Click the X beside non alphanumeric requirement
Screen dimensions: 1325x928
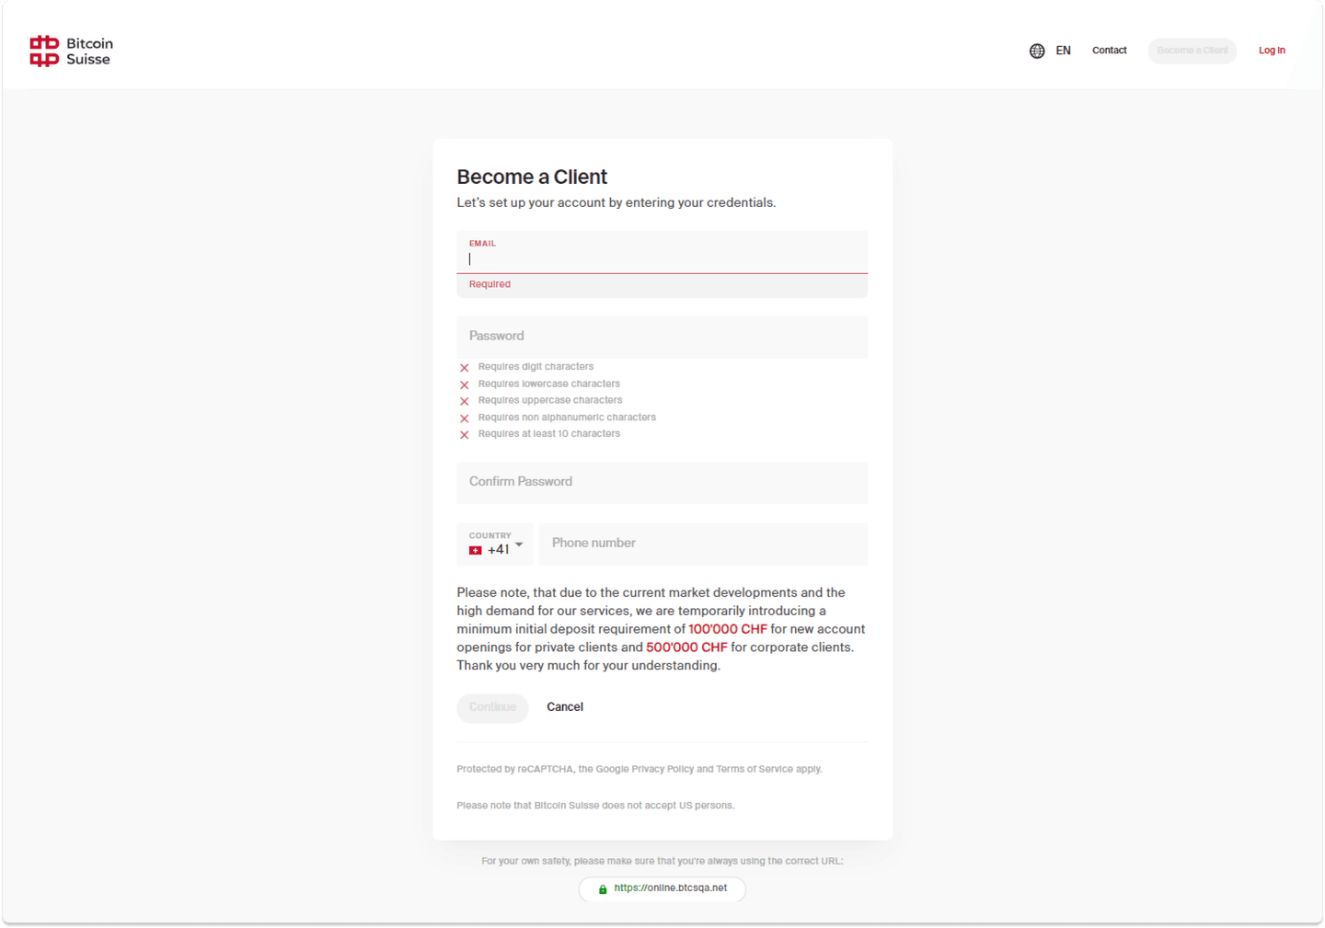465,418
